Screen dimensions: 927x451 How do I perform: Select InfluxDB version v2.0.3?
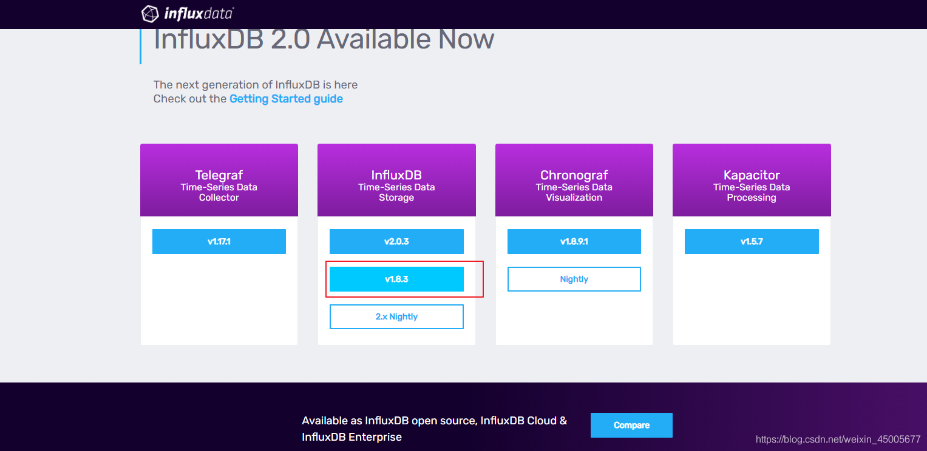(396, 241)
